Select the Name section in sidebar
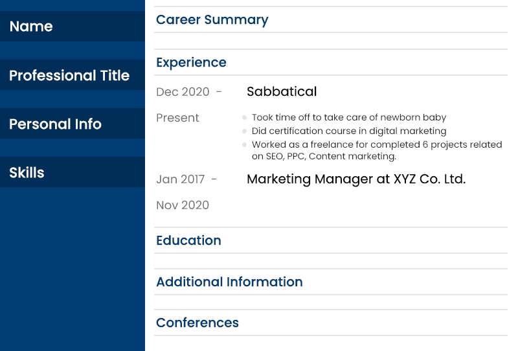 pos(31,27)
